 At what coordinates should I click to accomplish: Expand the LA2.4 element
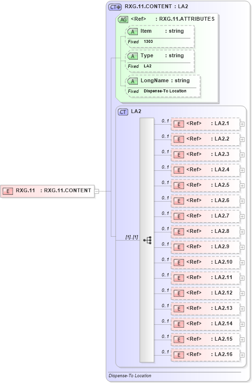coord(242,170)
